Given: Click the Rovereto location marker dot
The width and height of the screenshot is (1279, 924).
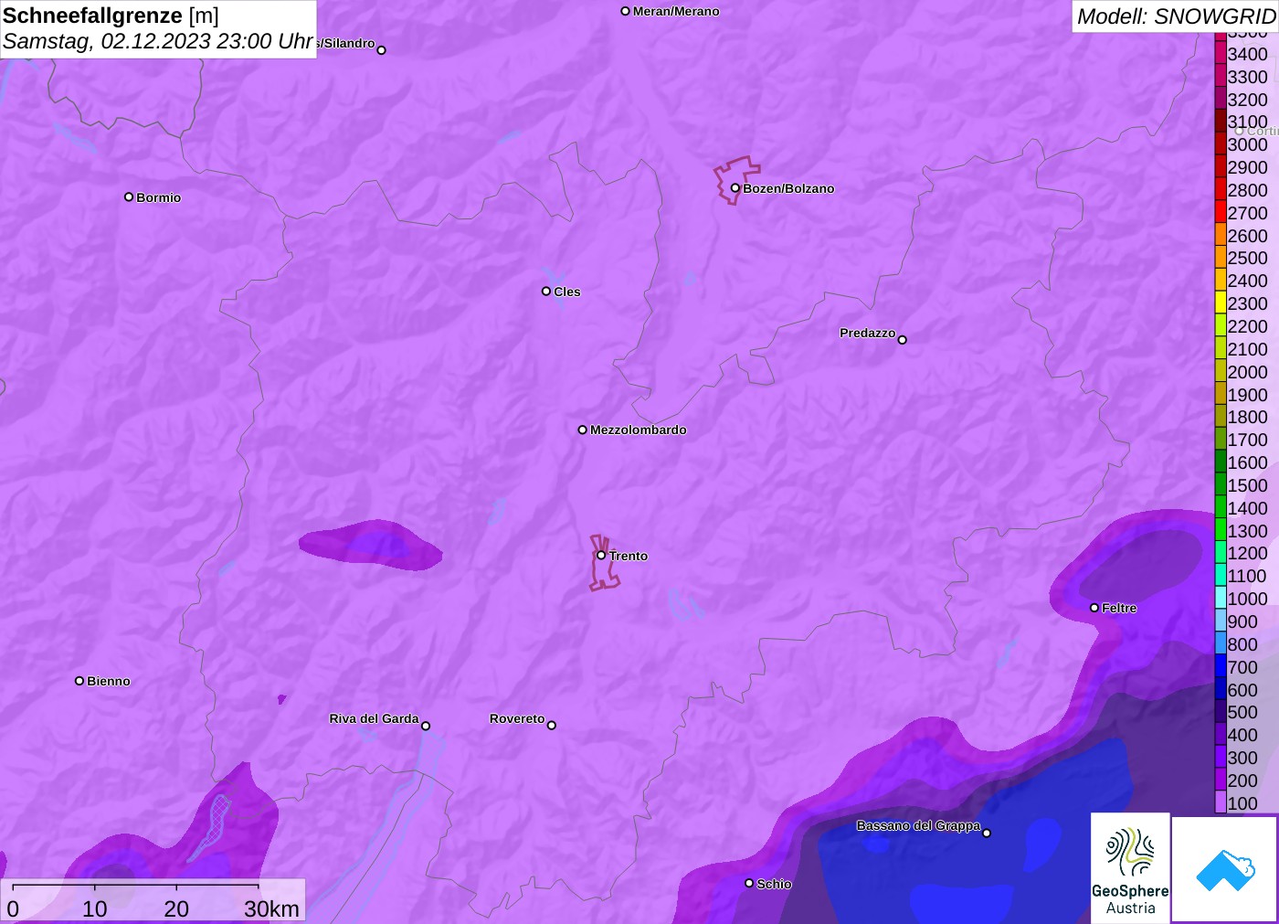Looking at the screenshot, I should pyautogui.click(x=552, y=726).
